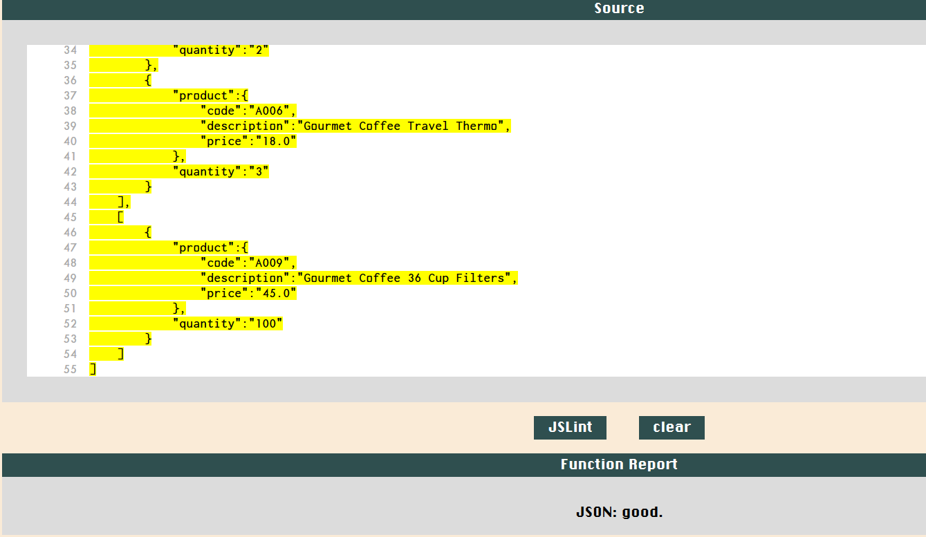926x537 pixels.
Task: Click line 48 with "code":"A009"
Action: click(248, 263)
